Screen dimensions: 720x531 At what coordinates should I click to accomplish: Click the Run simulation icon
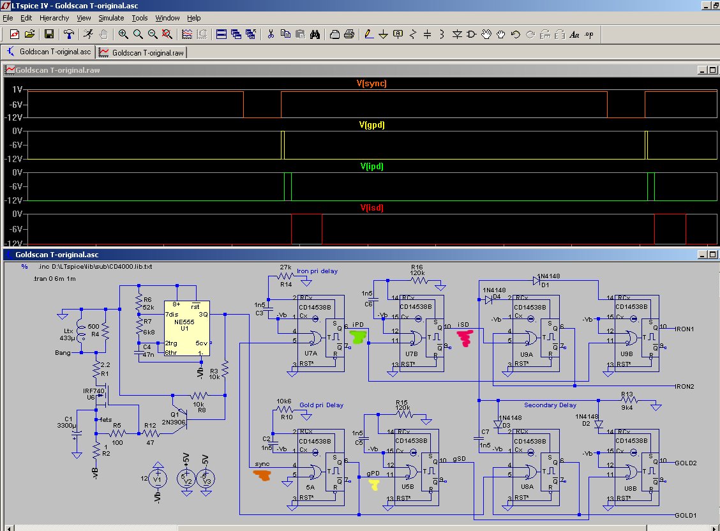[89, 34]
